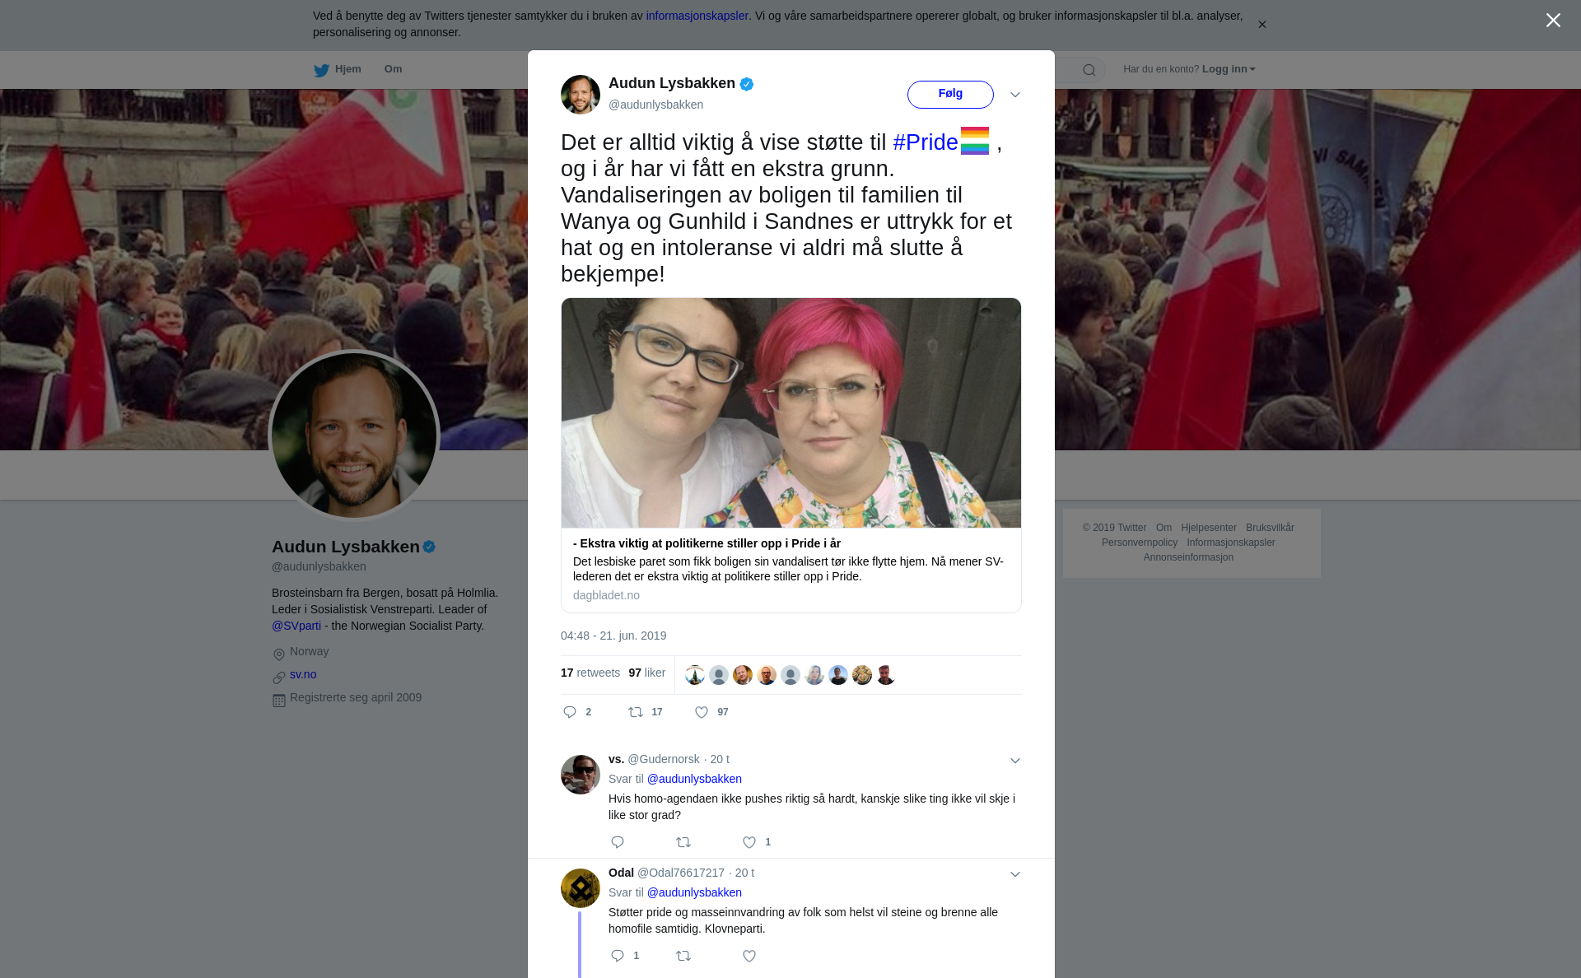Viewport: 1581px width, 978px height.
Task: Click the search magnifier icon
Action: [1089, 70]
